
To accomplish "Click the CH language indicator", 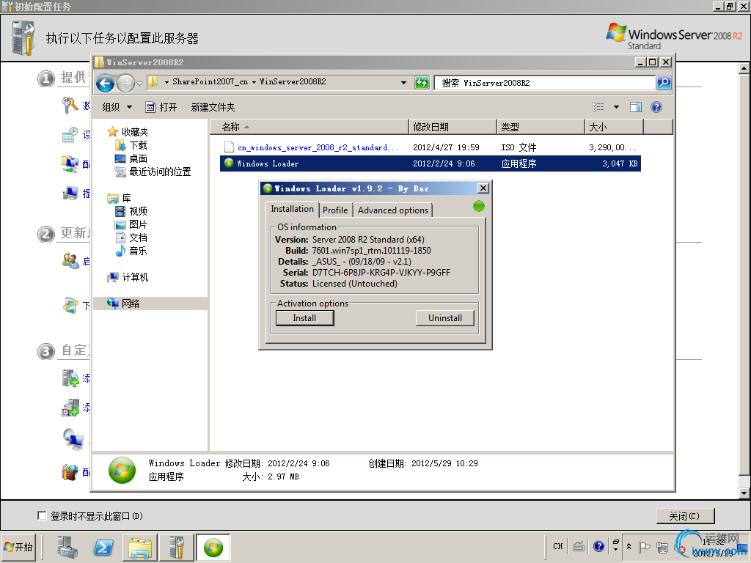I will coord(558,546).
